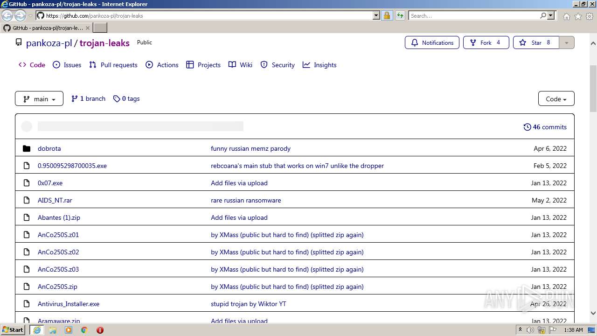This screenshot has height=336, width=597.
Task: Open file Antivirus_Installer.exe
Action: pos(69,304)
